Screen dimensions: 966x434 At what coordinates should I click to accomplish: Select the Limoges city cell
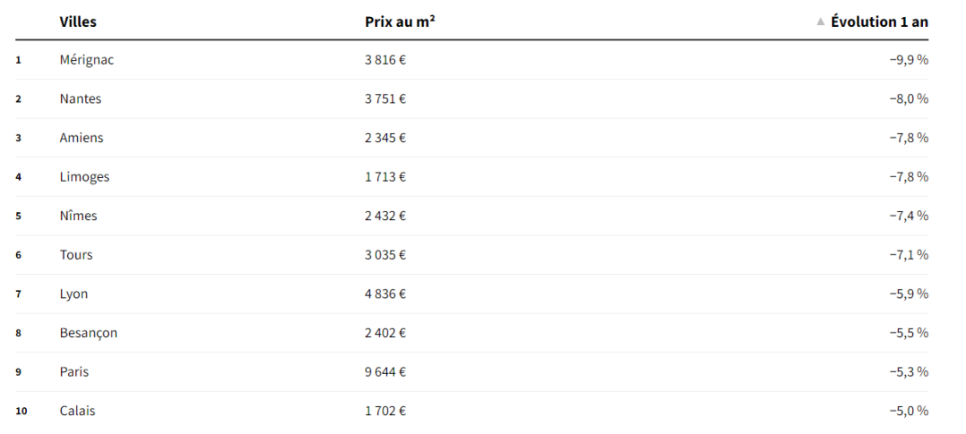(84, 177)
